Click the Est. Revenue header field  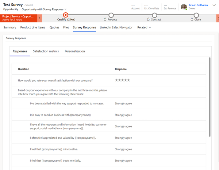click(x=170, y=7)
